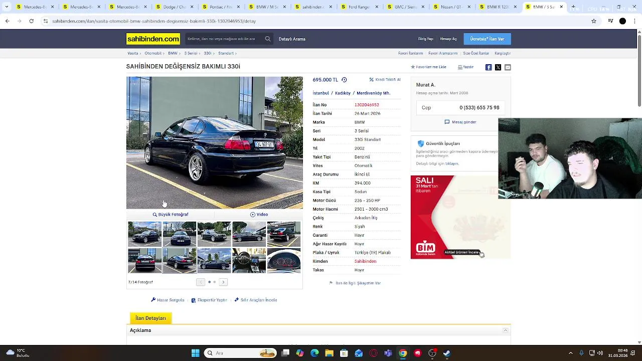Open Microsoft Store from taskbar
642x361 pixels.
click(344, 353)
